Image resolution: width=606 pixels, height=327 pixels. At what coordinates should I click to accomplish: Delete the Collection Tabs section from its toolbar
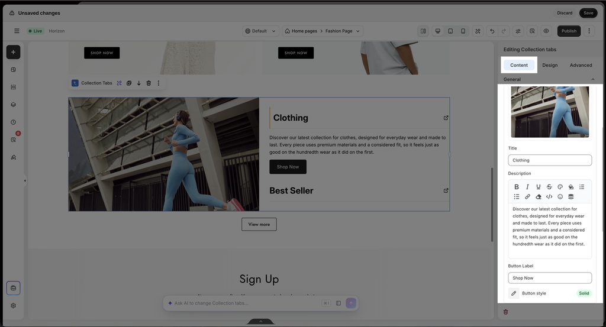(x=149, y=83)
